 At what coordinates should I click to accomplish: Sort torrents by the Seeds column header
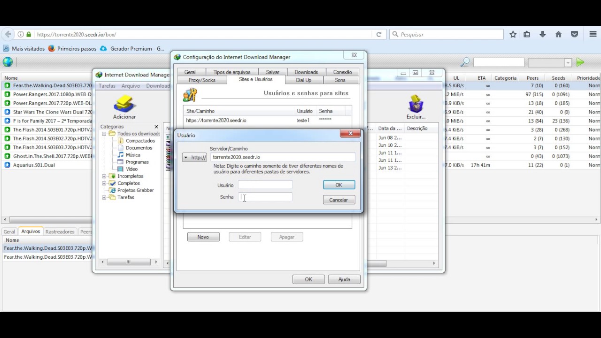click(x=558, y=78)
